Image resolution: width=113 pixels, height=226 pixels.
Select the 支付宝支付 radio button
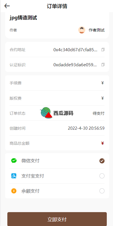click(102, 176)
